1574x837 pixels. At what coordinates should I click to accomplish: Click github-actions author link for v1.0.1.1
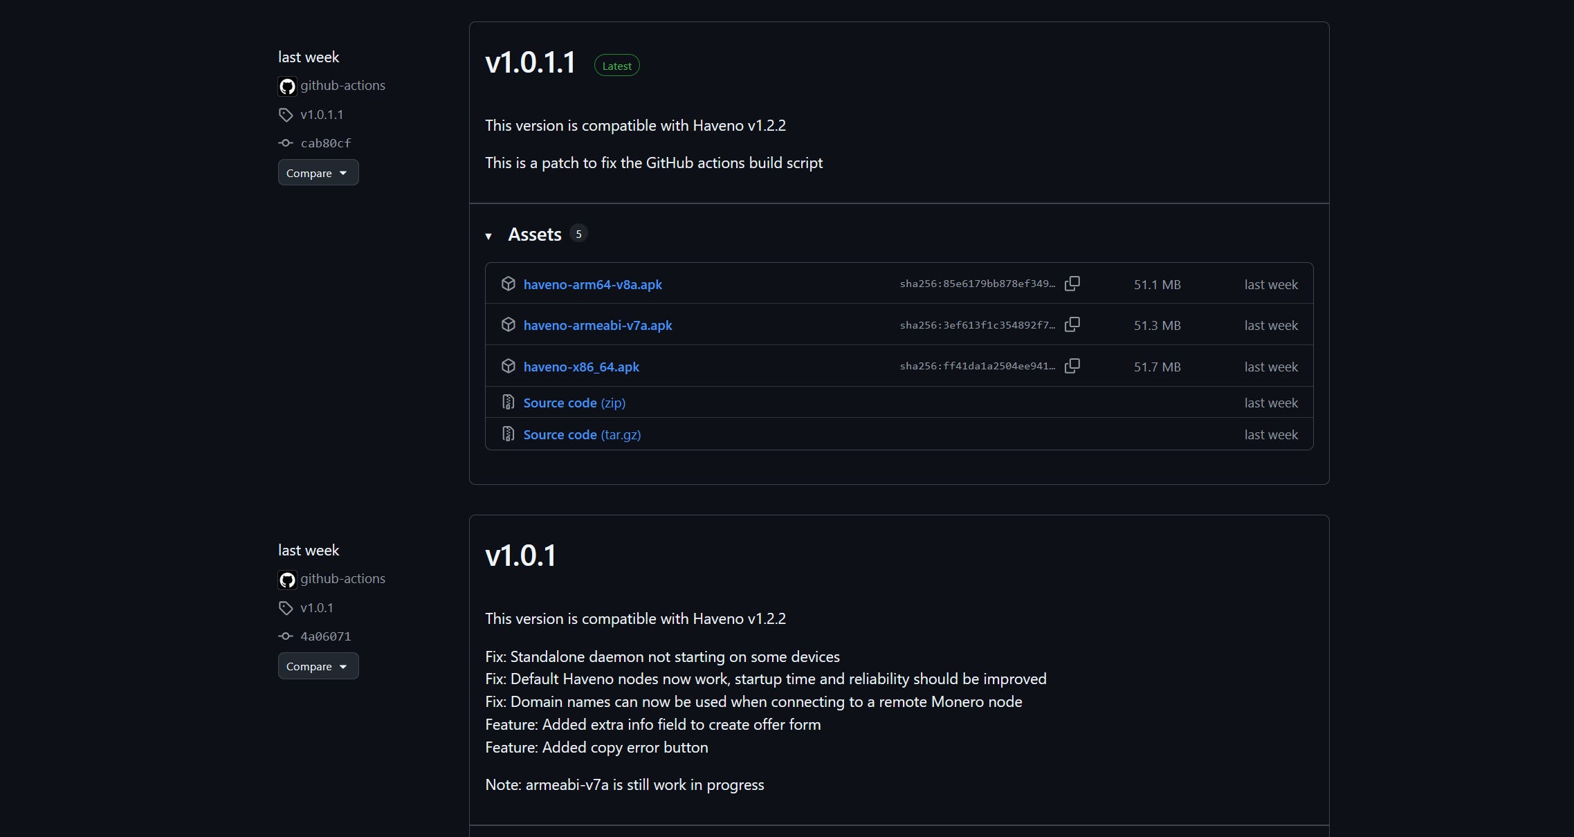342,86
